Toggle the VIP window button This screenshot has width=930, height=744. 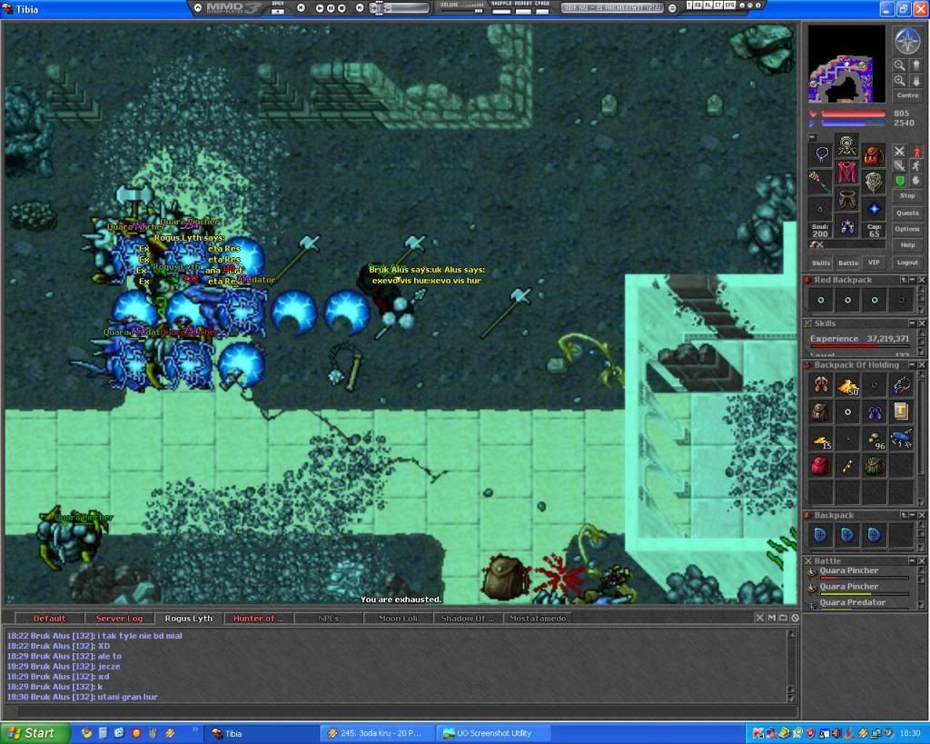[x=874, y=263]
